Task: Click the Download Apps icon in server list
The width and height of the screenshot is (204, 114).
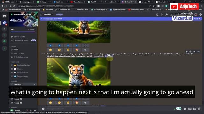Action: pos(4,48)
